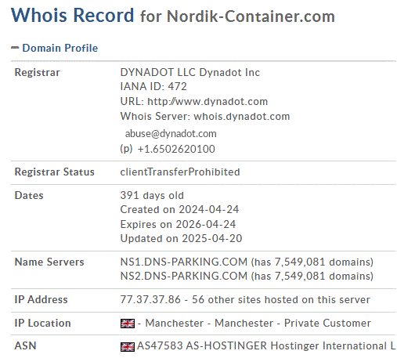Open 56 other sites hosted on this server
Viewport: 397px width, 358px height.
pos(281,299)
